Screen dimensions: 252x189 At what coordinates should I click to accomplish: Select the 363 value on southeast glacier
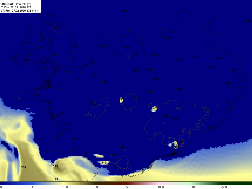(176, 147)
